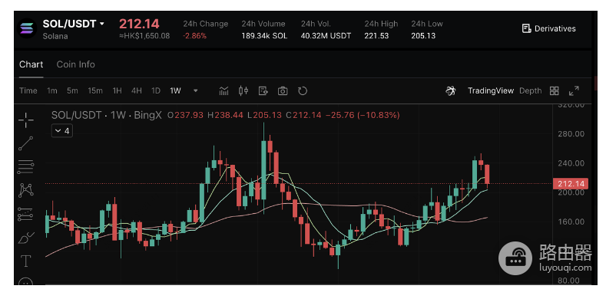The image size is (606, 289).
Task: Expand chart to fullscreen
Action: tap(575, 91)
